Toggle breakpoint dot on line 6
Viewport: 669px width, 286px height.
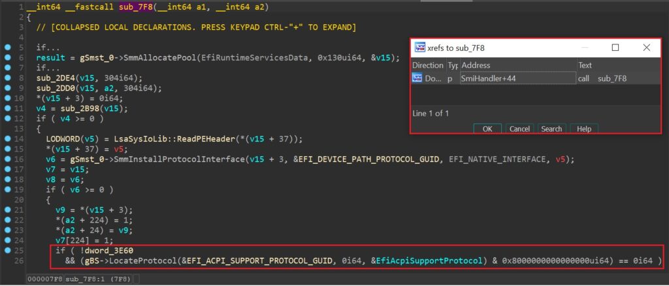7,58
